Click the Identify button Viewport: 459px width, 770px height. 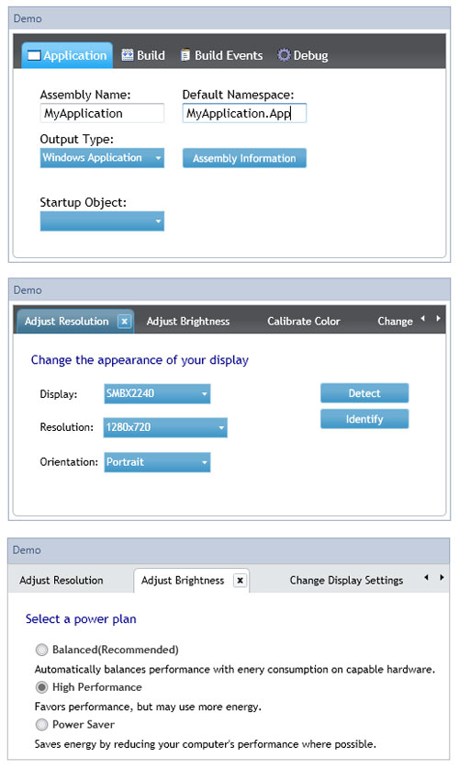point(364,419)
